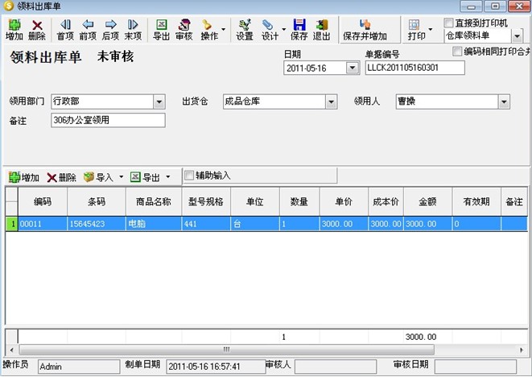The height and width of the screenshot is (377, 532).
Task: Click the total 3000.00 in the summary row
Action: [x=421, y=337]
